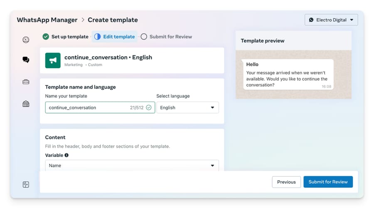Jump to Submit for Review step
The width and height of the screenshot is (374, 209).
click(x=166, y=37)
